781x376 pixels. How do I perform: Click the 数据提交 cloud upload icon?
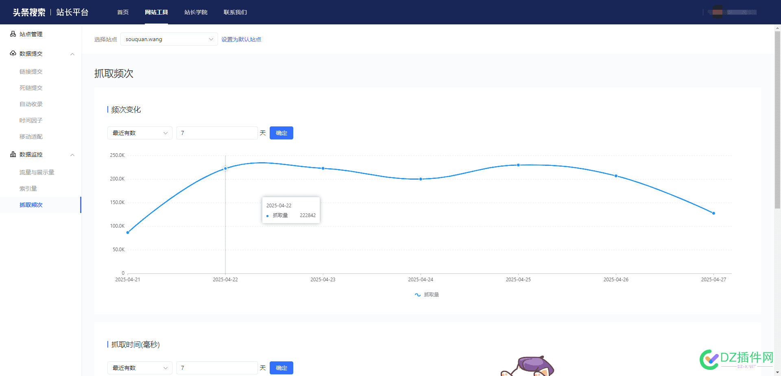click(x=13, y=54)
